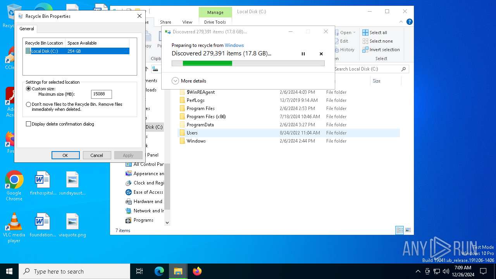
Task: Click the search magnifier icon in Explorer
Action: (x=403, y=69)
